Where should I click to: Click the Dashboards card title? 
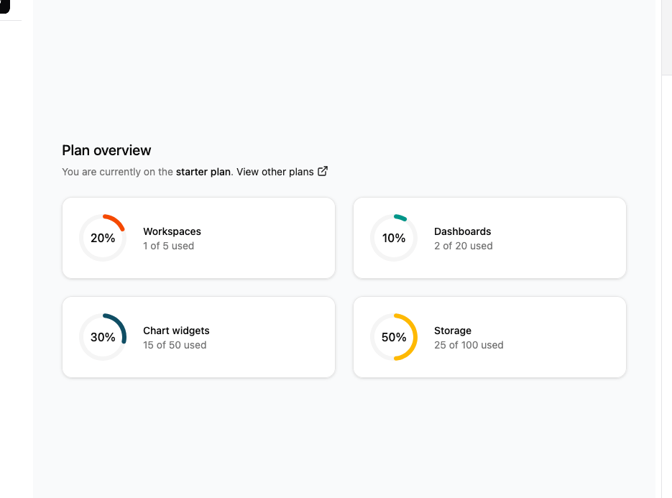pos(462,231)
